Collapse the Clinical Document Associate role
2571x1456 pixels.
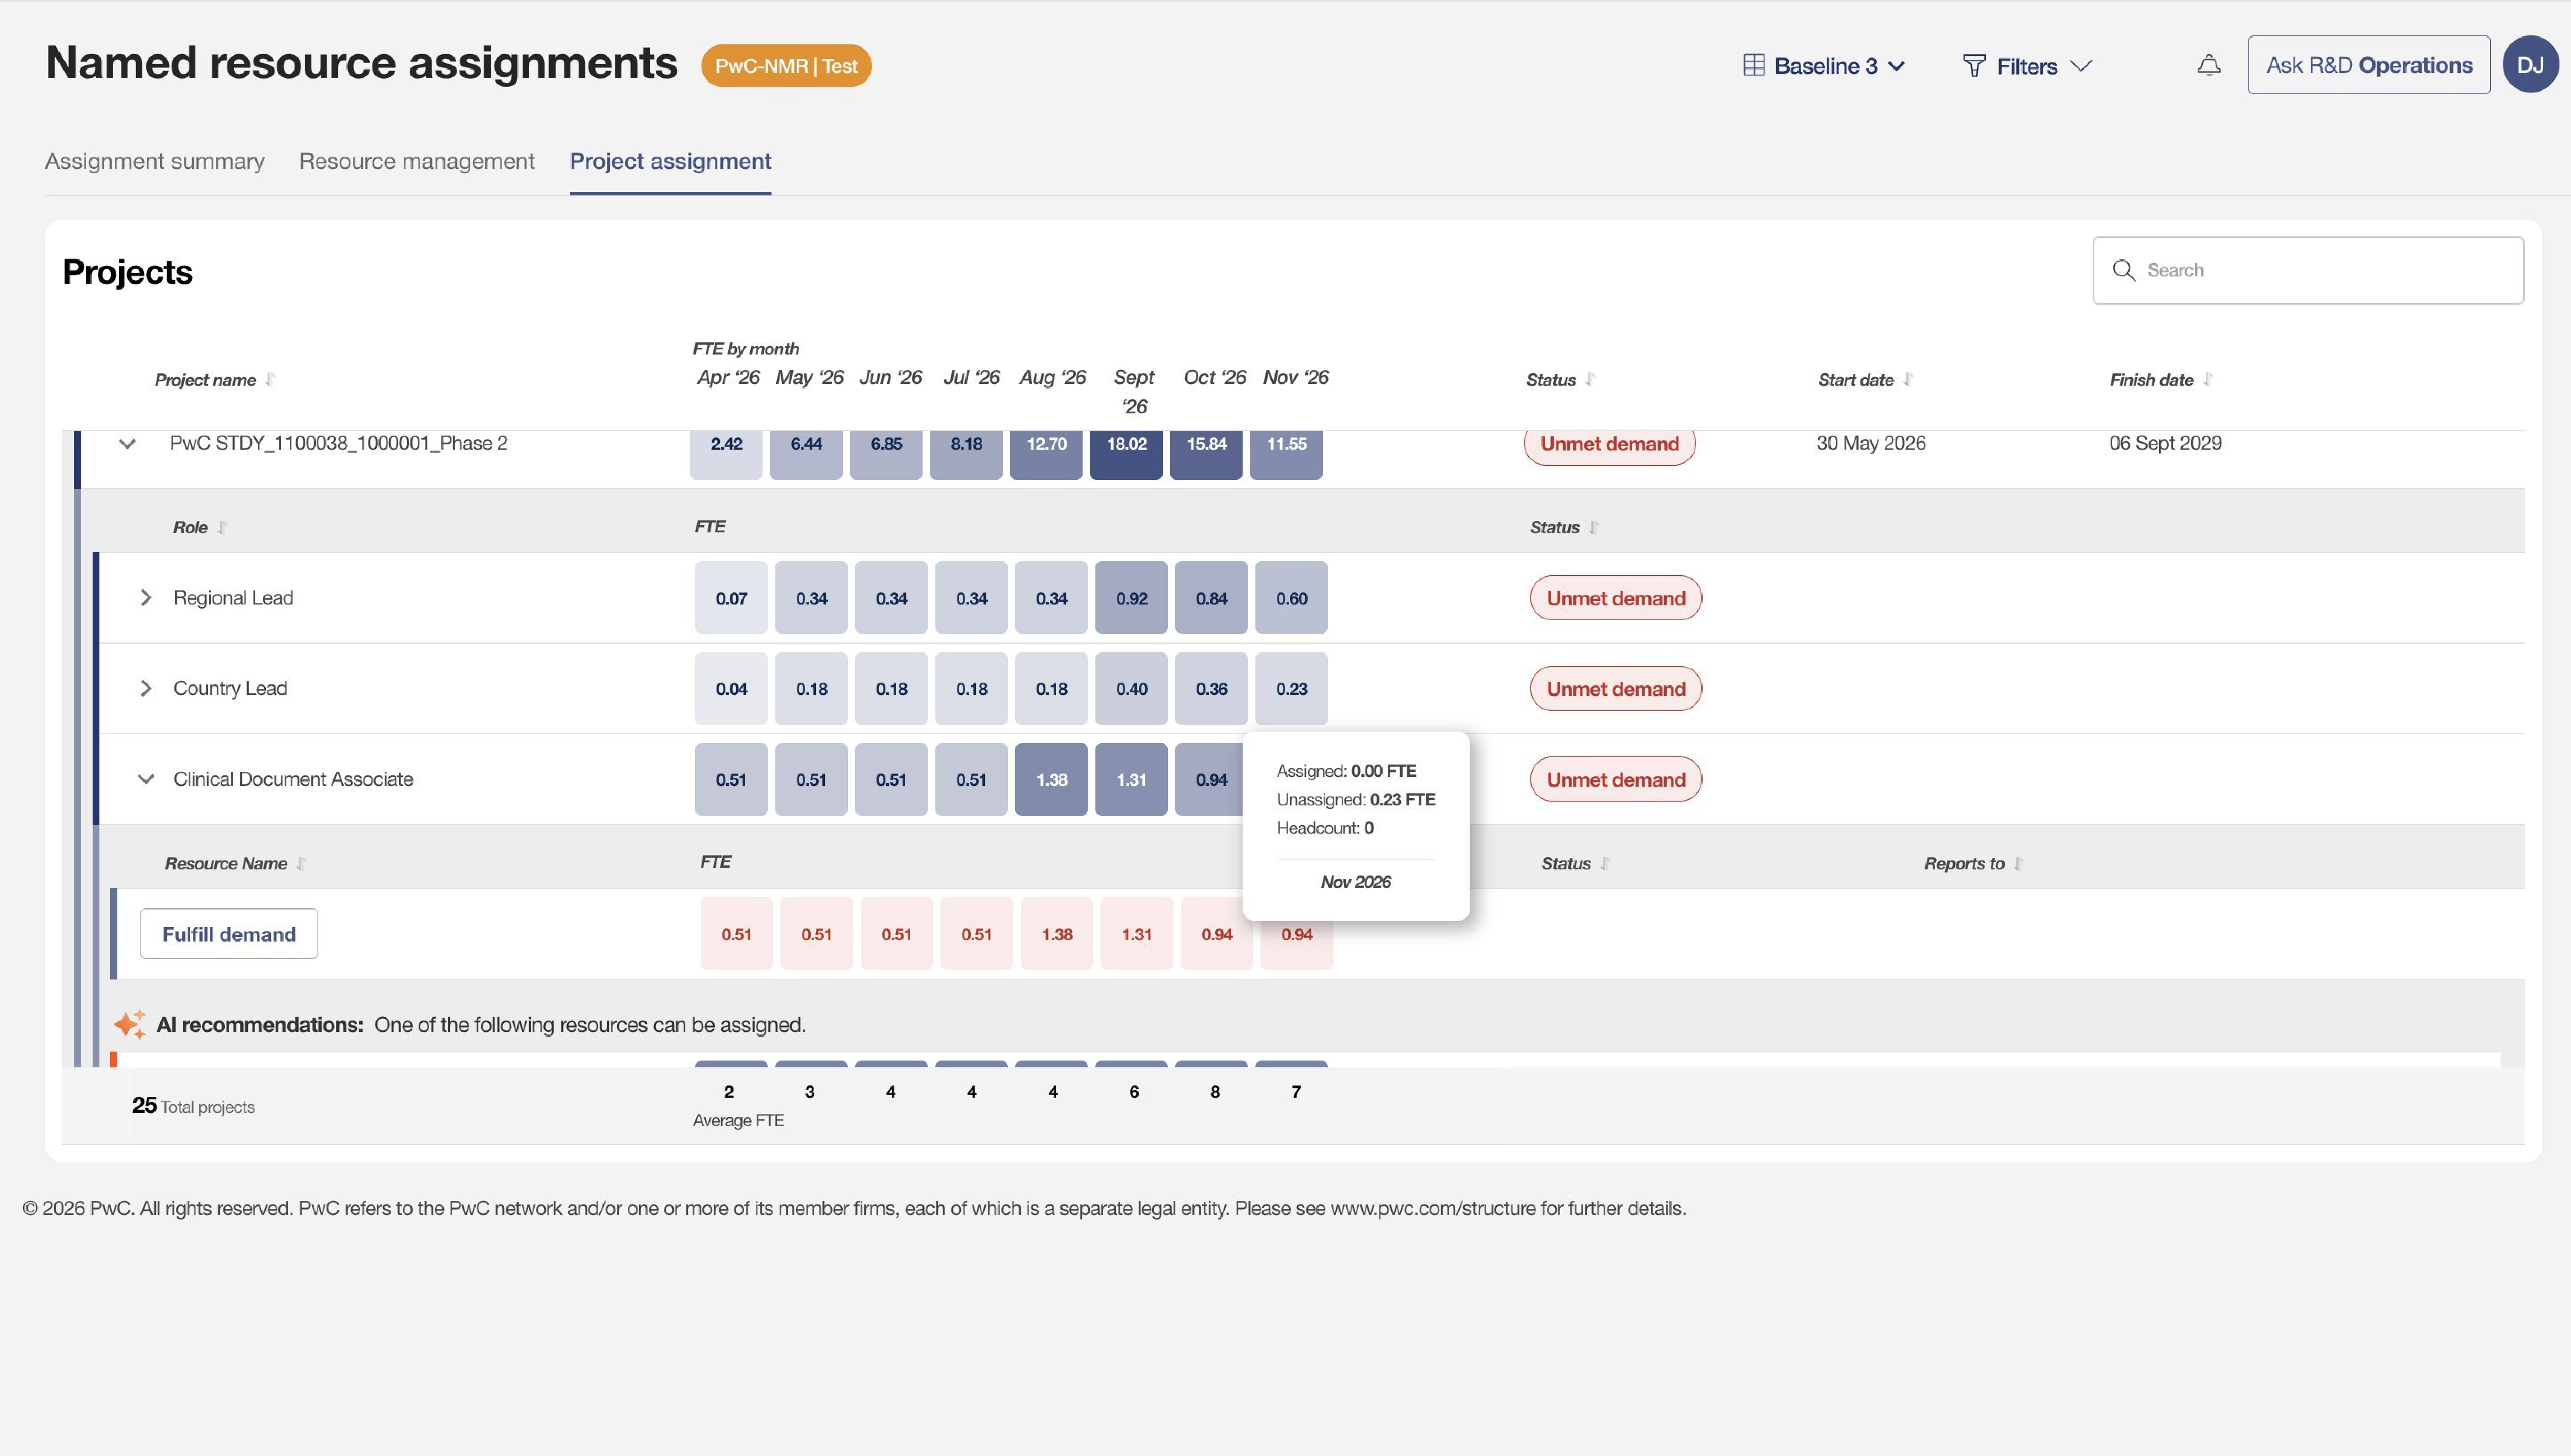[x=146, y=780]
